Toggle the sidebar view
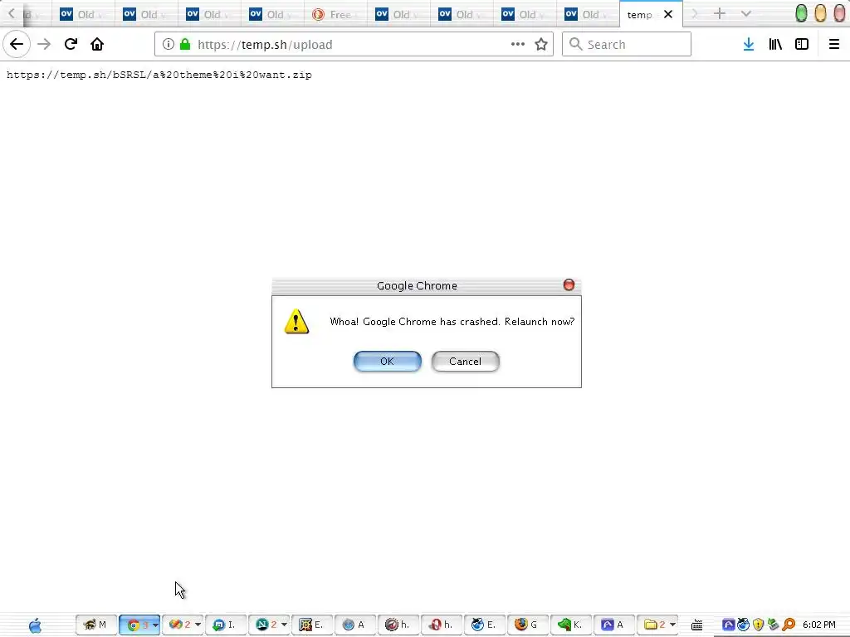 (802, 45)
